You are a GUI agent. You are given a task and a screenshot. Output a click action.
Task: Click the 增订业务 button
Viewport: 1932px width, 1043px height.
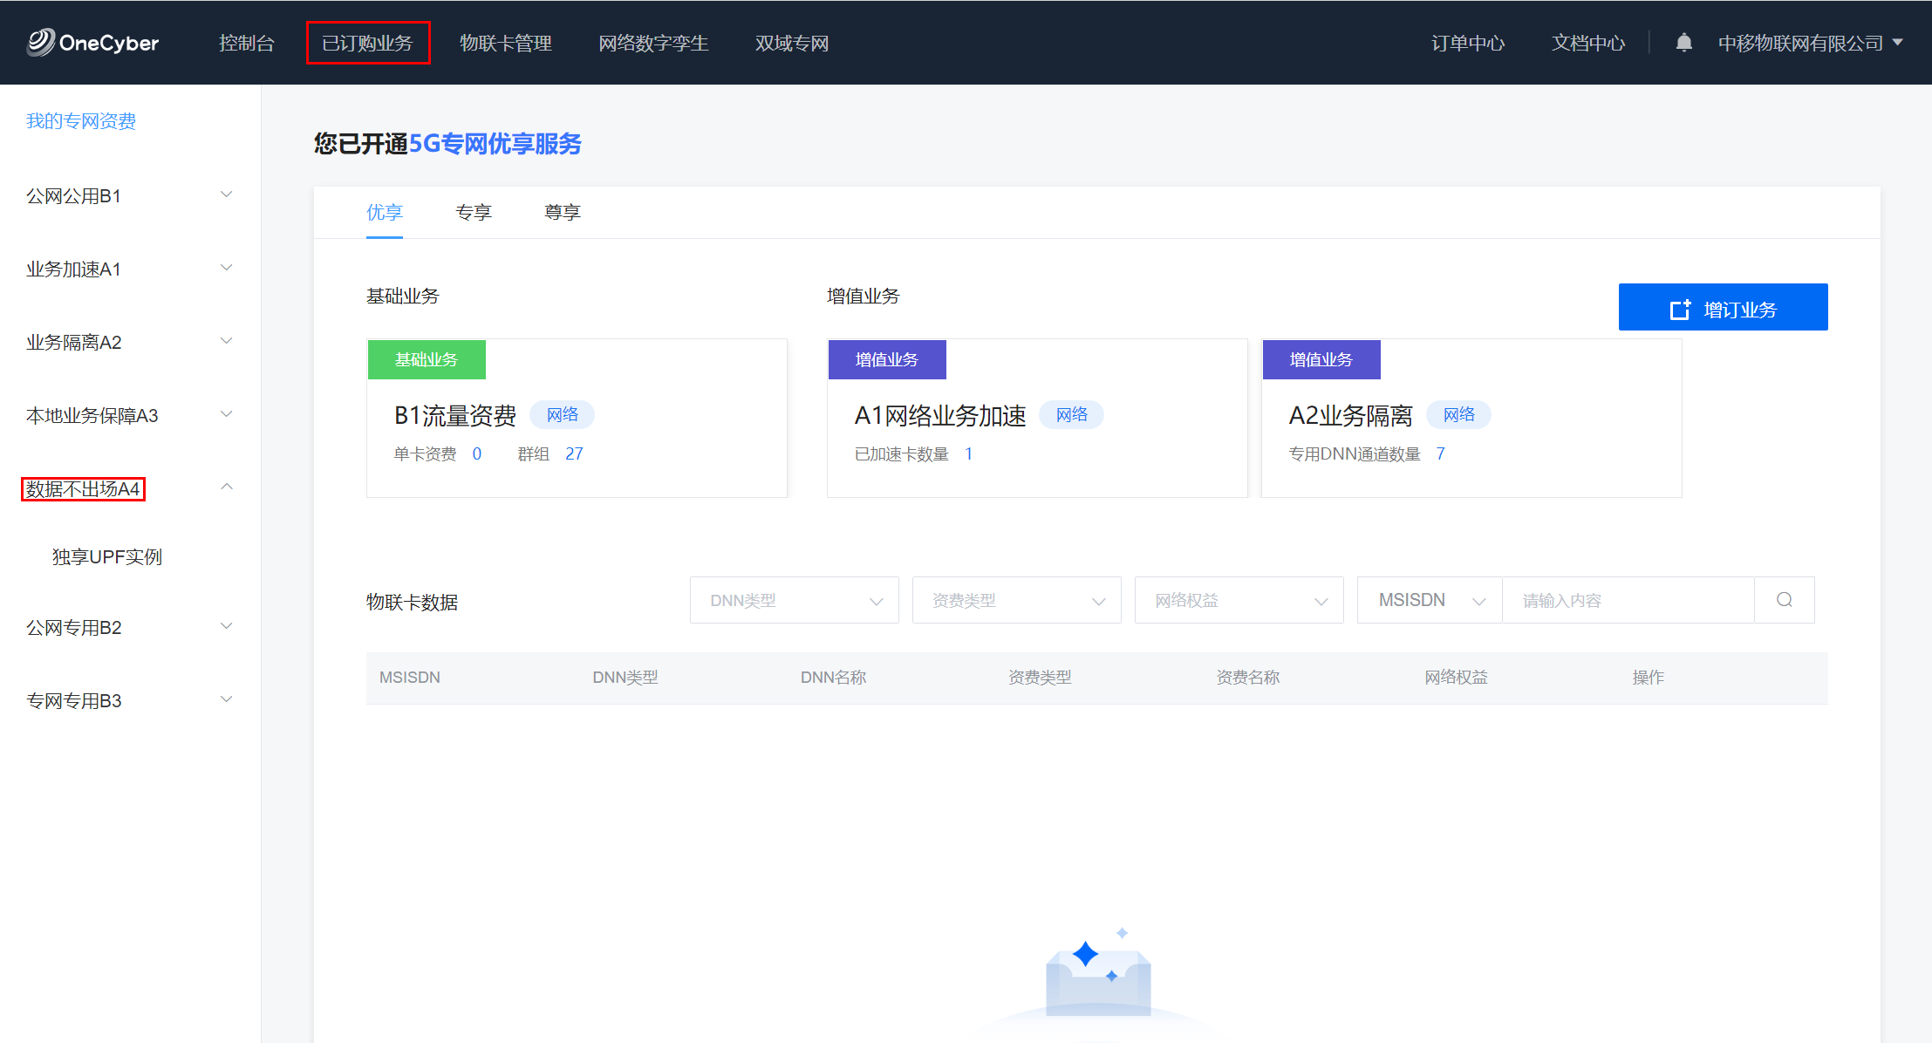(1723, 307)
